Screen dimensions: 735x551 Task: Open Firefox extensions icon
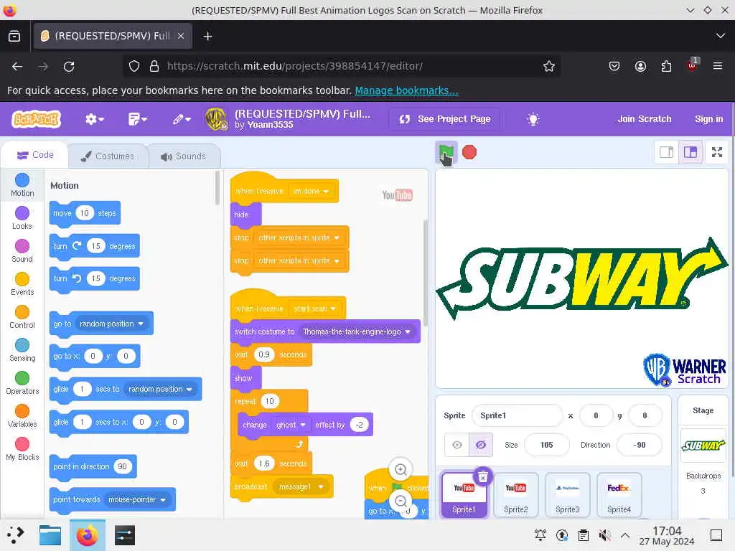click(x=666, y=66)
